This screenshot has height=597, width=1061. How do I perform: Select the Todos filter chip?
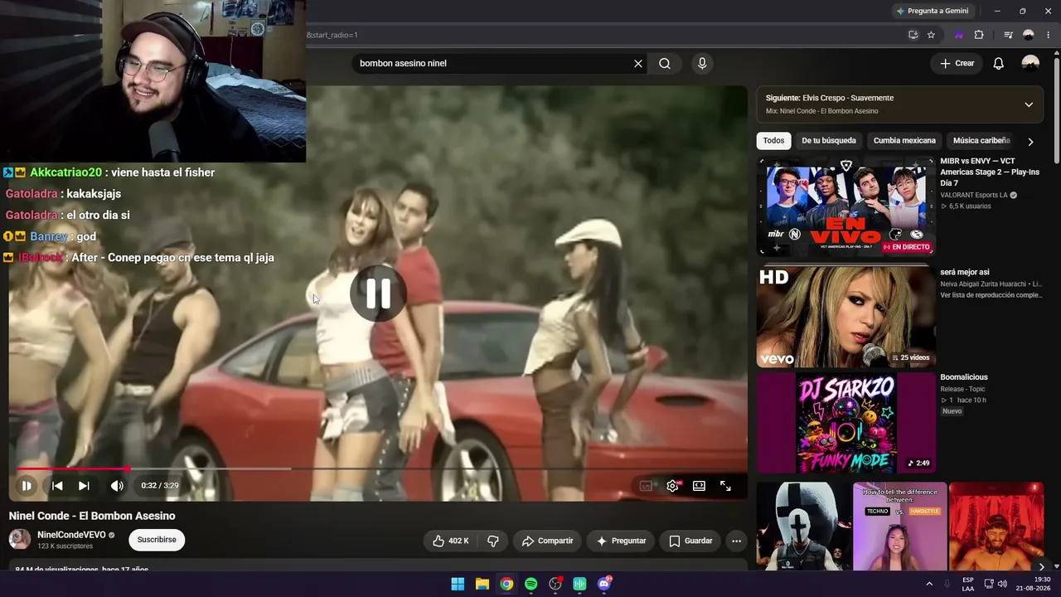point(773,141)
